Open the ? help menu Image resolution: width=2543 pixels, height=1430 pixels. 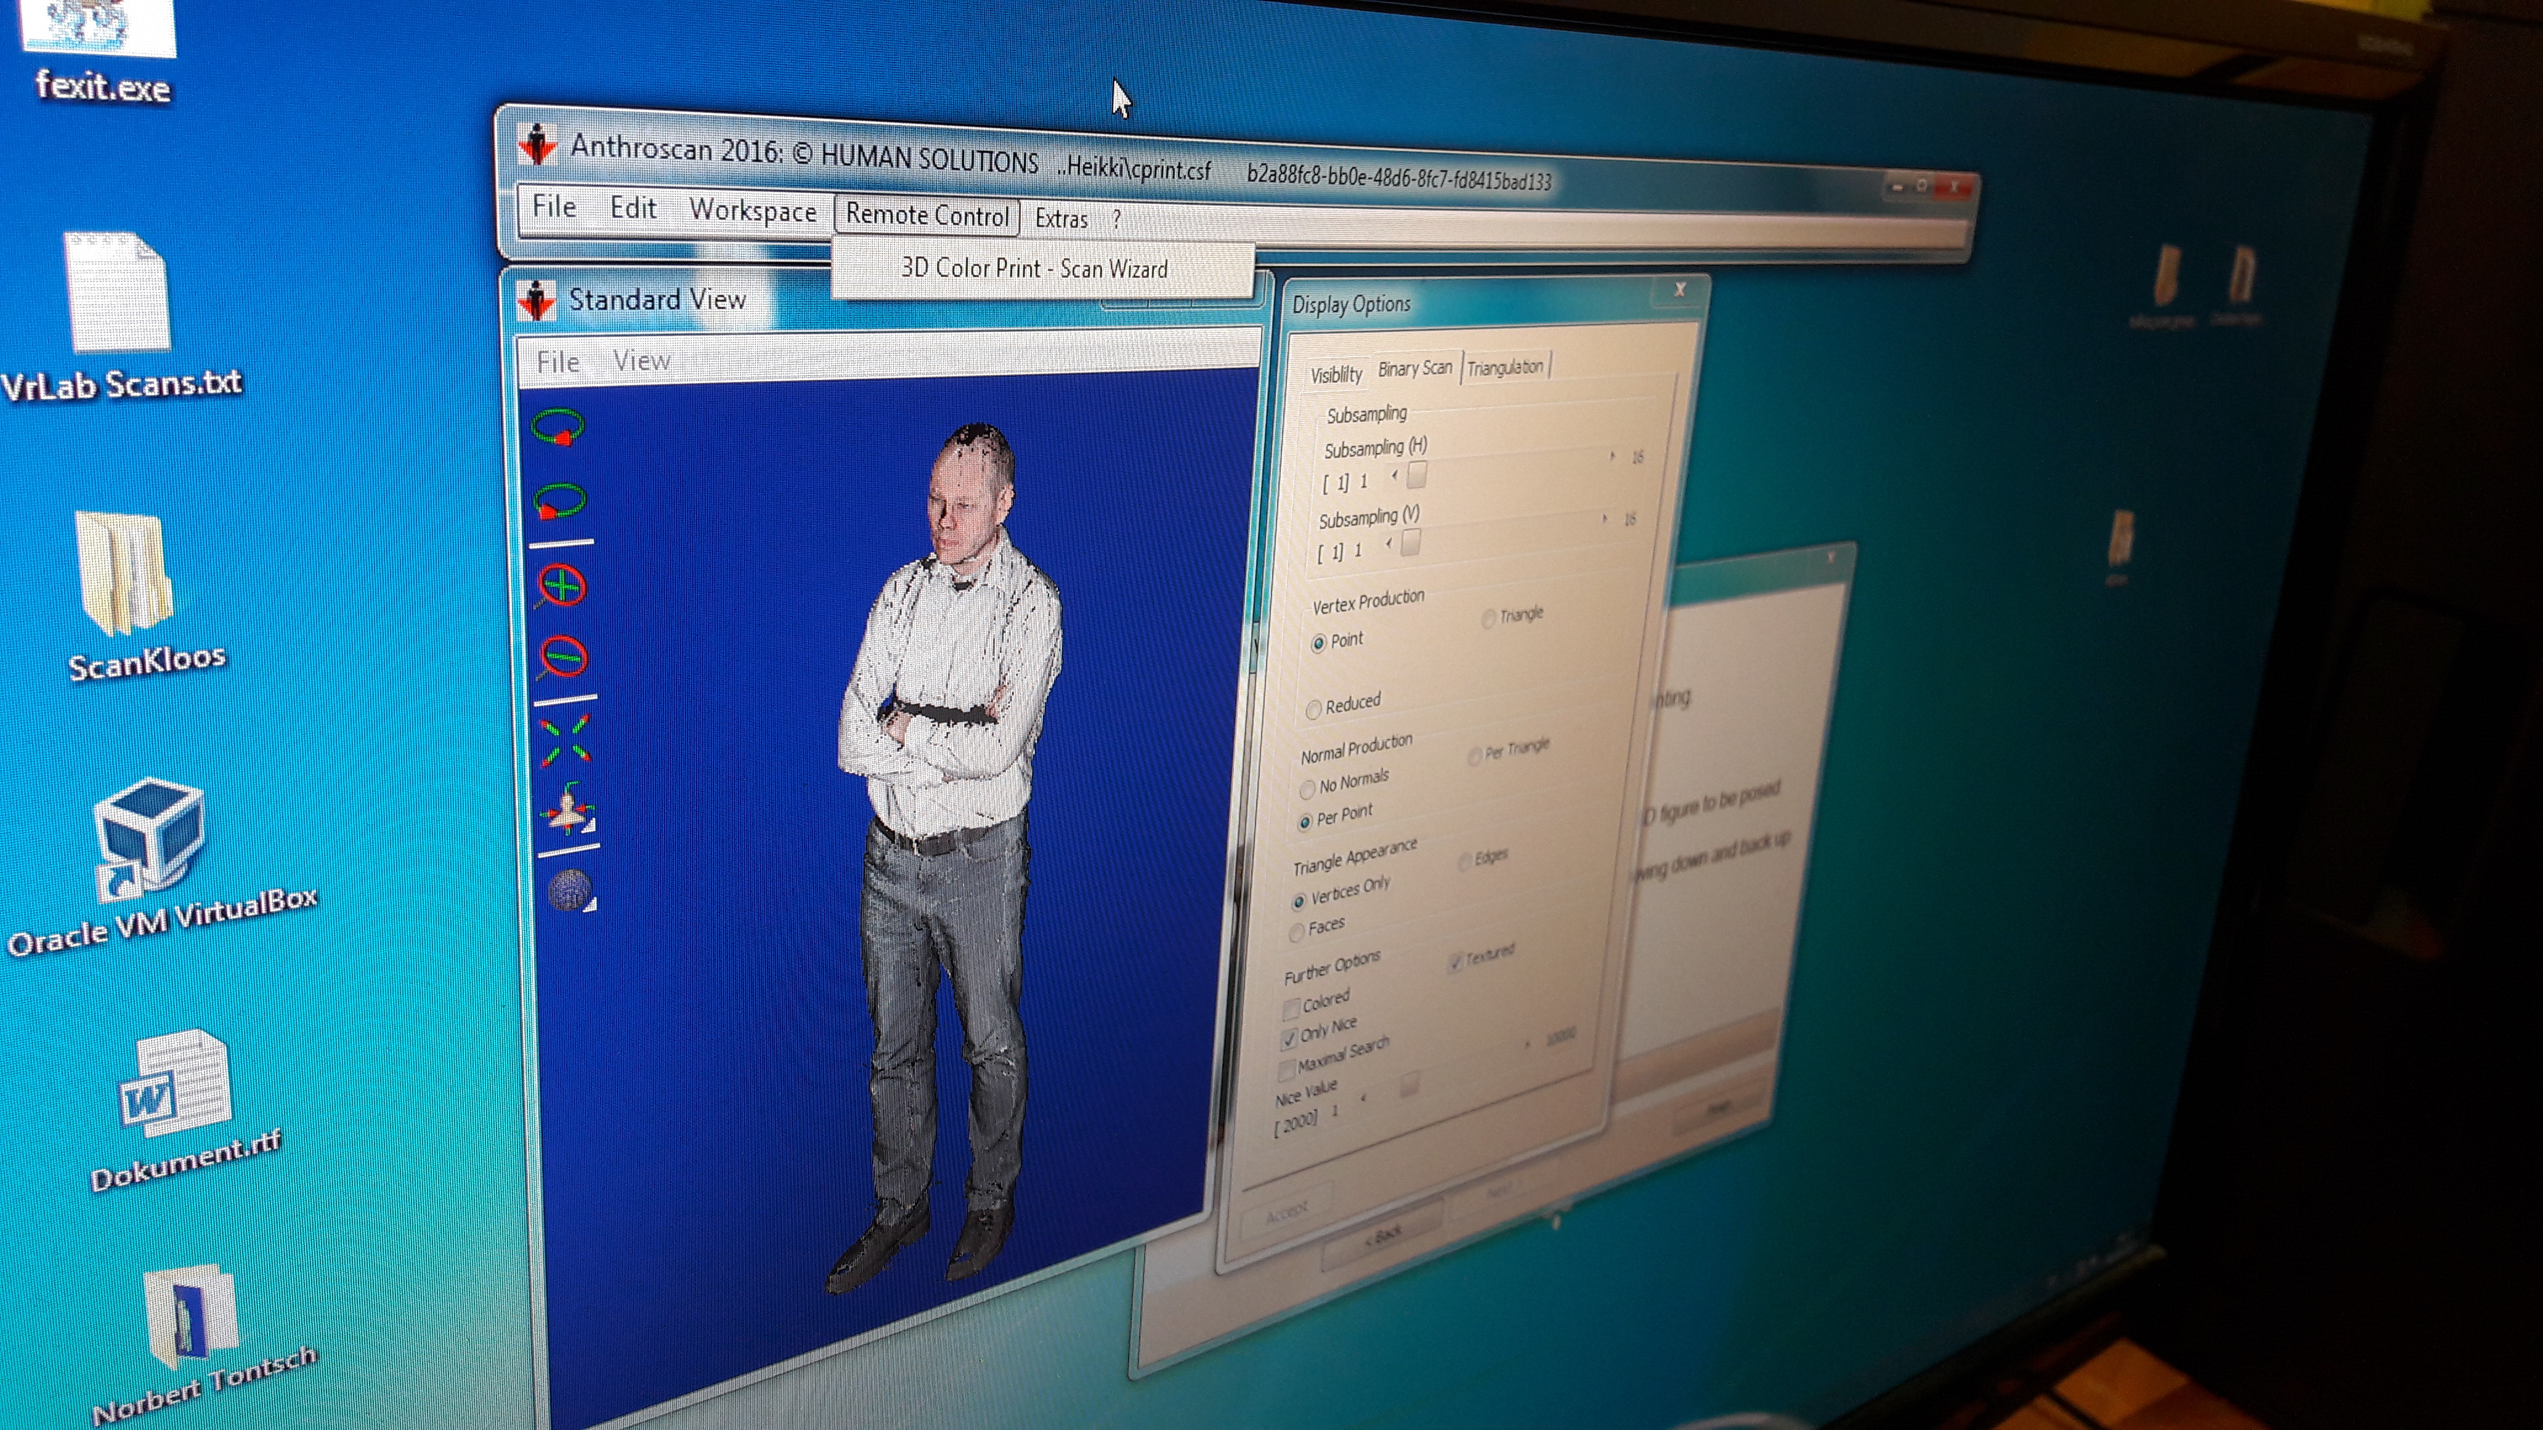pos(1116,220)
